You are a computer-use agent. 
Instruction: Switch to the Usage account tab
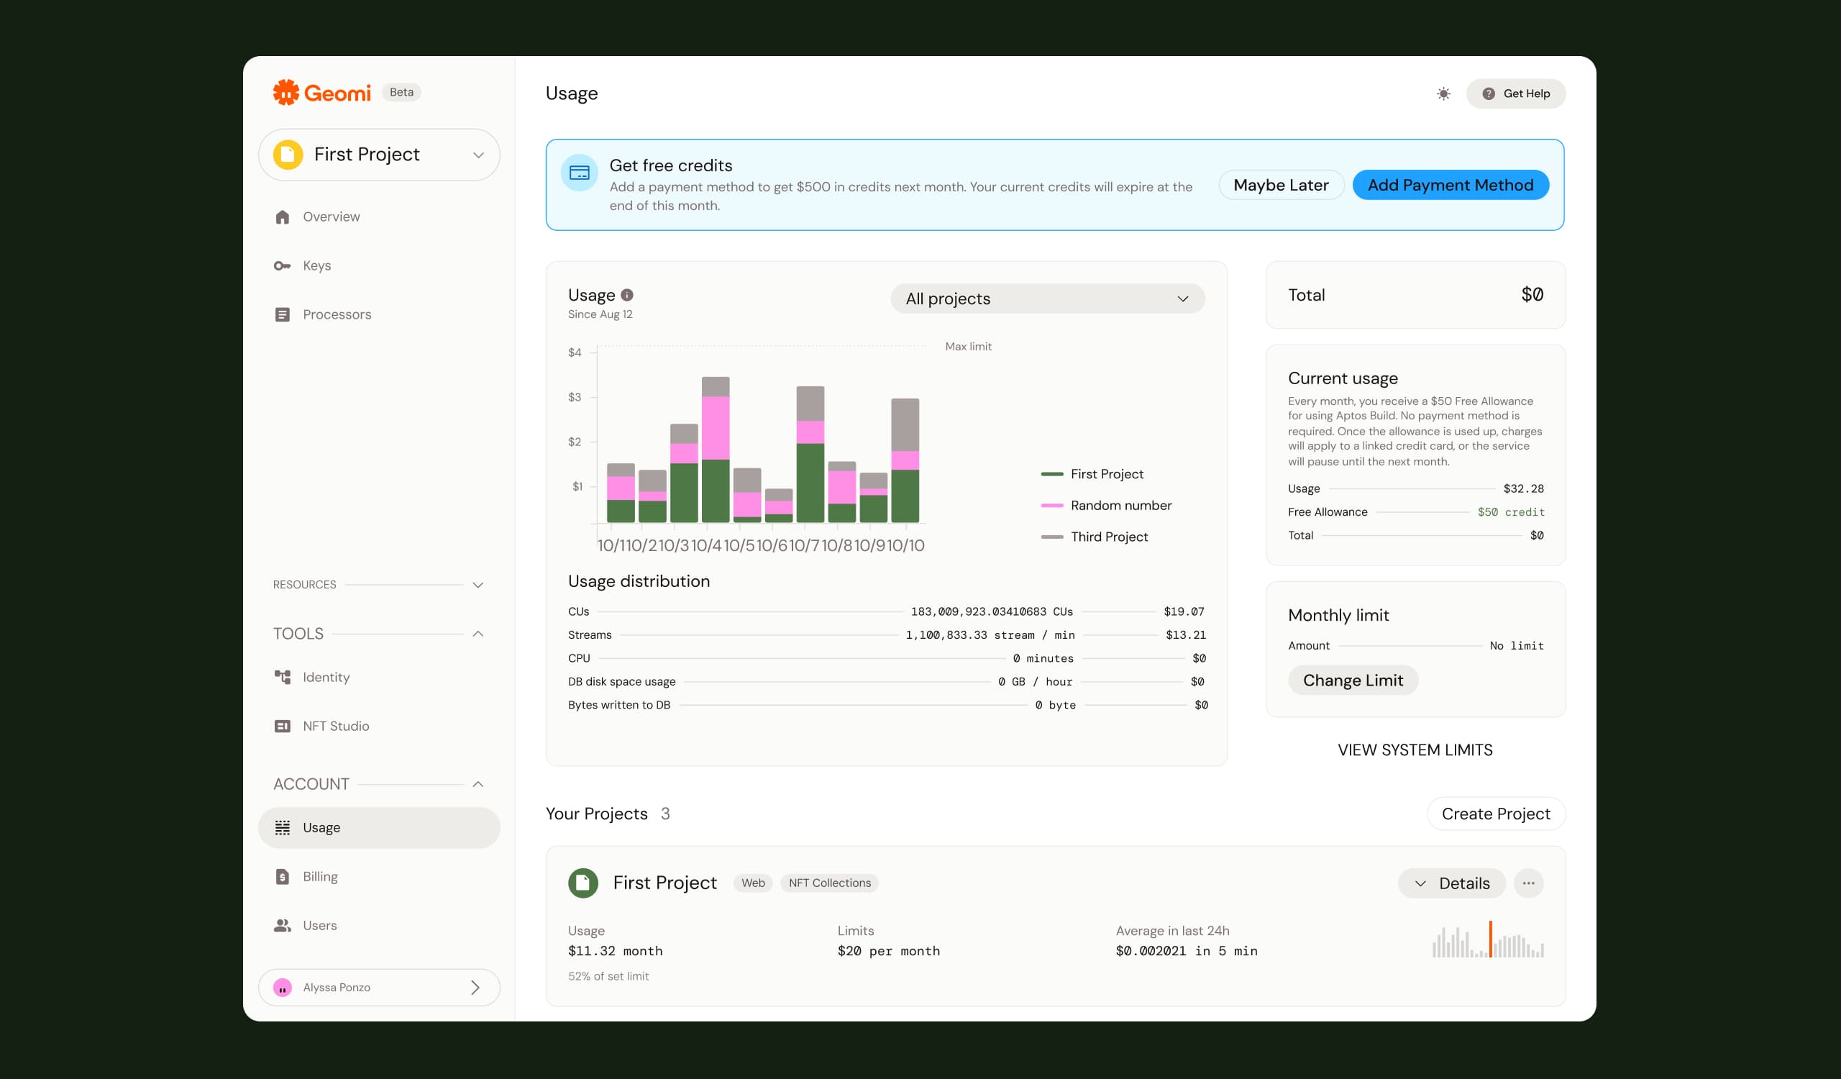click(320, 827)
